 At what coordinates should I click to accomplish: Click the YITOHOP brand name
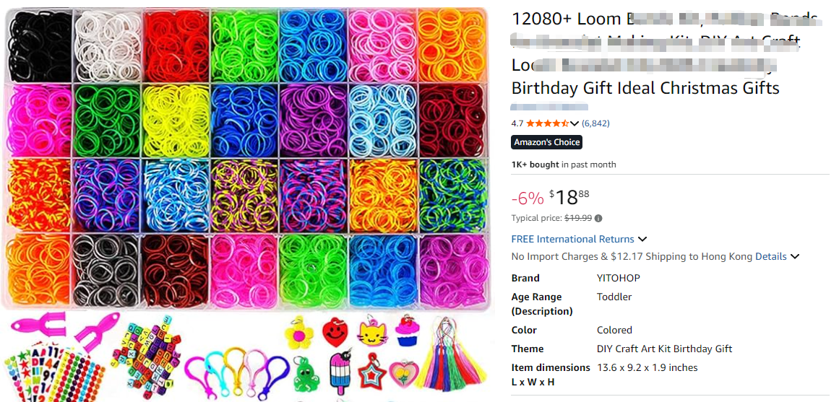click(x=618, y=278)
